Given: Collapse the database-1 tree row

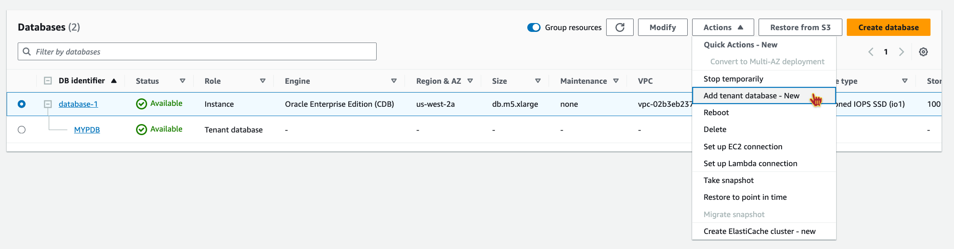Looking at the screenshot, I should click(48, 104).
